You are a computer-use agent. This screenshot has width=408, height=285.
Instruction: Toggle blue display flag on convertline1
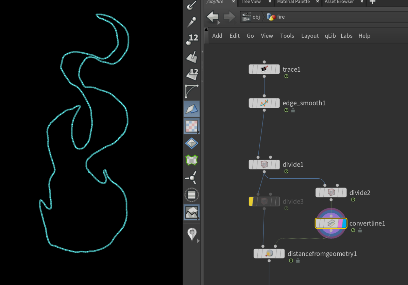point(344,223)
